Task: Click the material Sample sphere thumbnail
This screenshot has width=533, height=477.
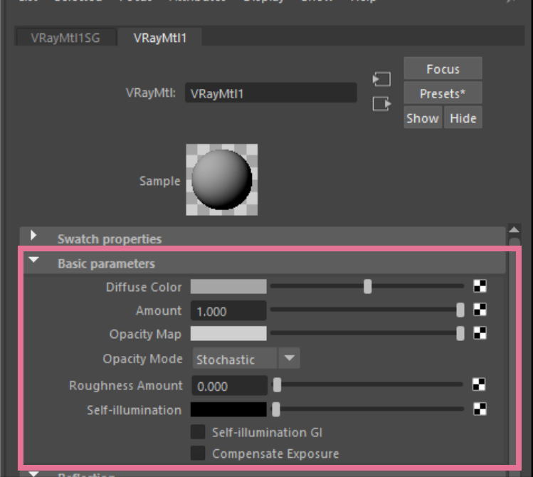Action: click(x=221, y=179)
